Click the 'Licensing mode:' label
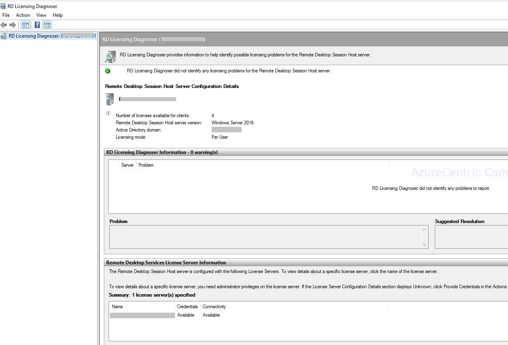This screenshot has height=345, width=508. pyautogui.click(x=131, y=137)
